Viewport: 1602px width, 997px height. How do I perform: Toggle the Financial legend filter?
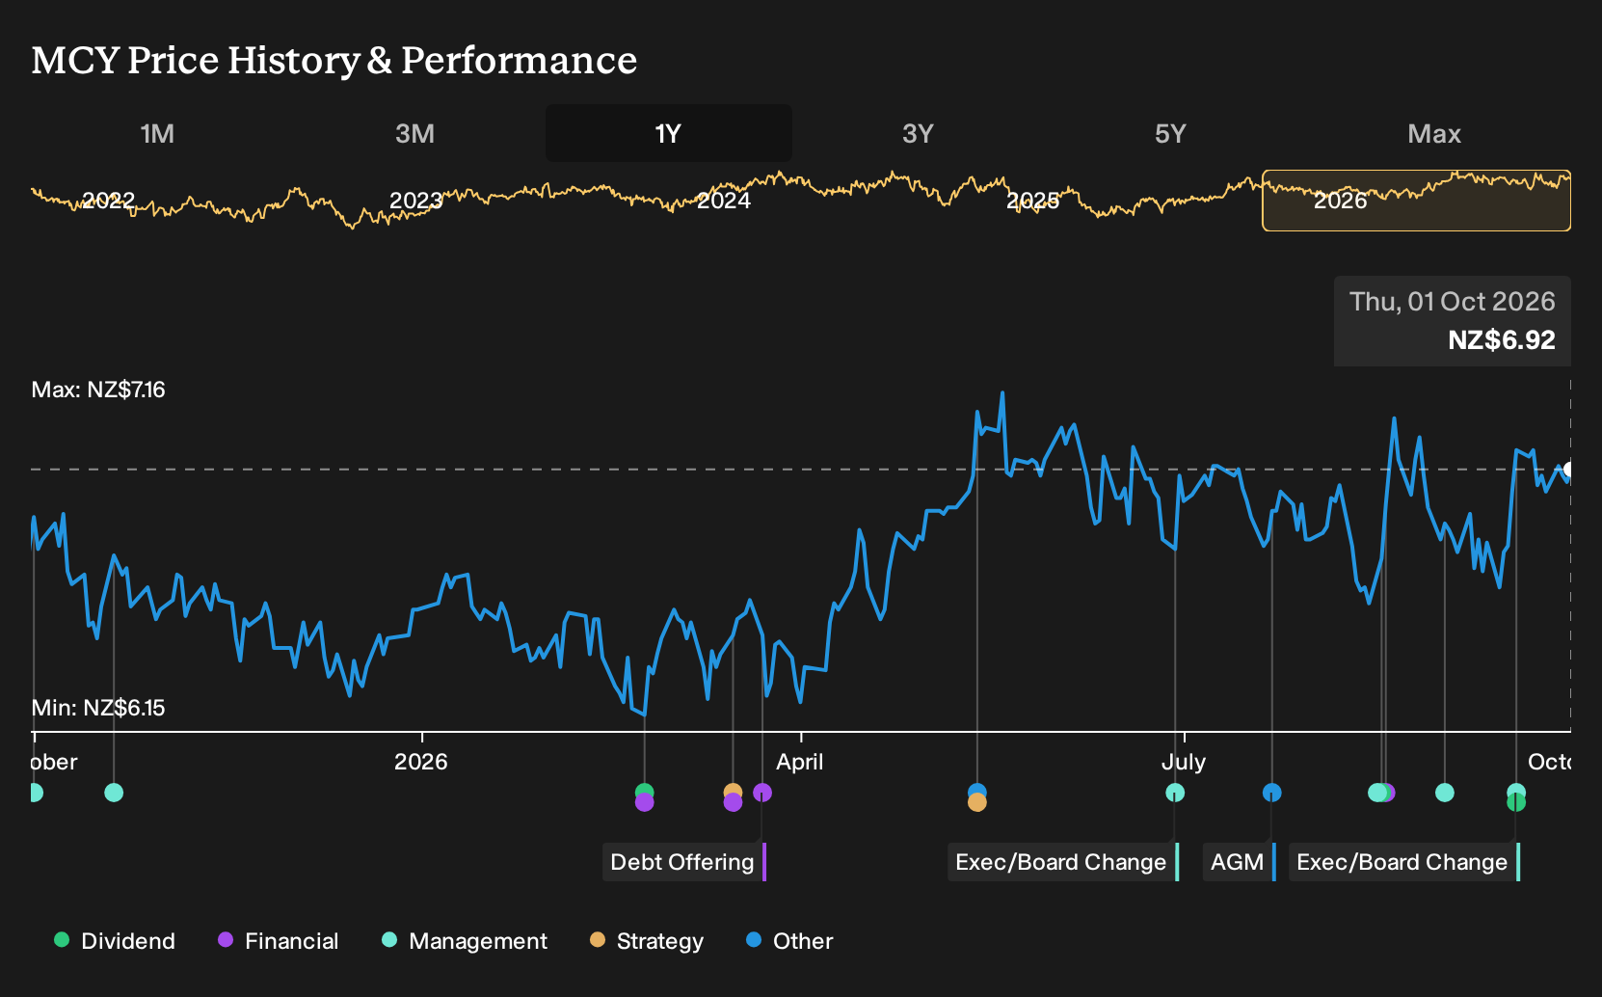pos(279,941)
